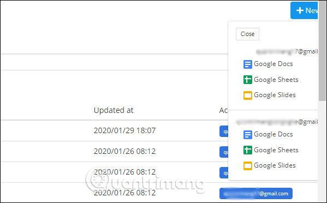Click Google Slides icon under second account
Image resolution: width=327 pixels, height=203 pixels.
(247, 166)
